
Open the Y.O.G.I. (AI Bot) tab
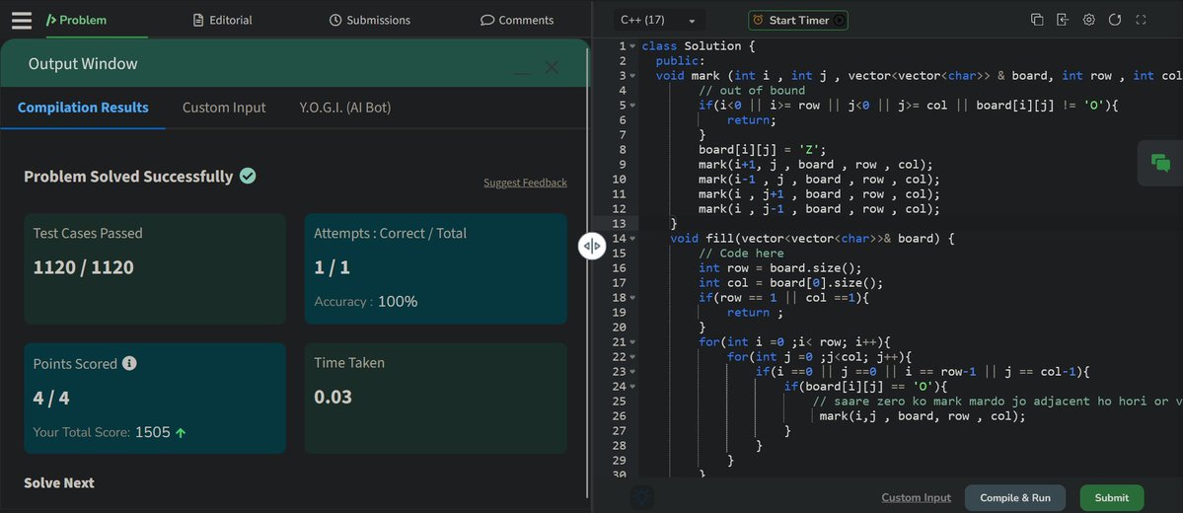pyautogui.click(x=344, y=108)
